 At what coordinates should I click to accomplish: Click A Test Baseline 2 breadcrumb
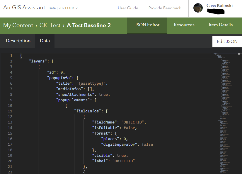click(x=89, y=25)
